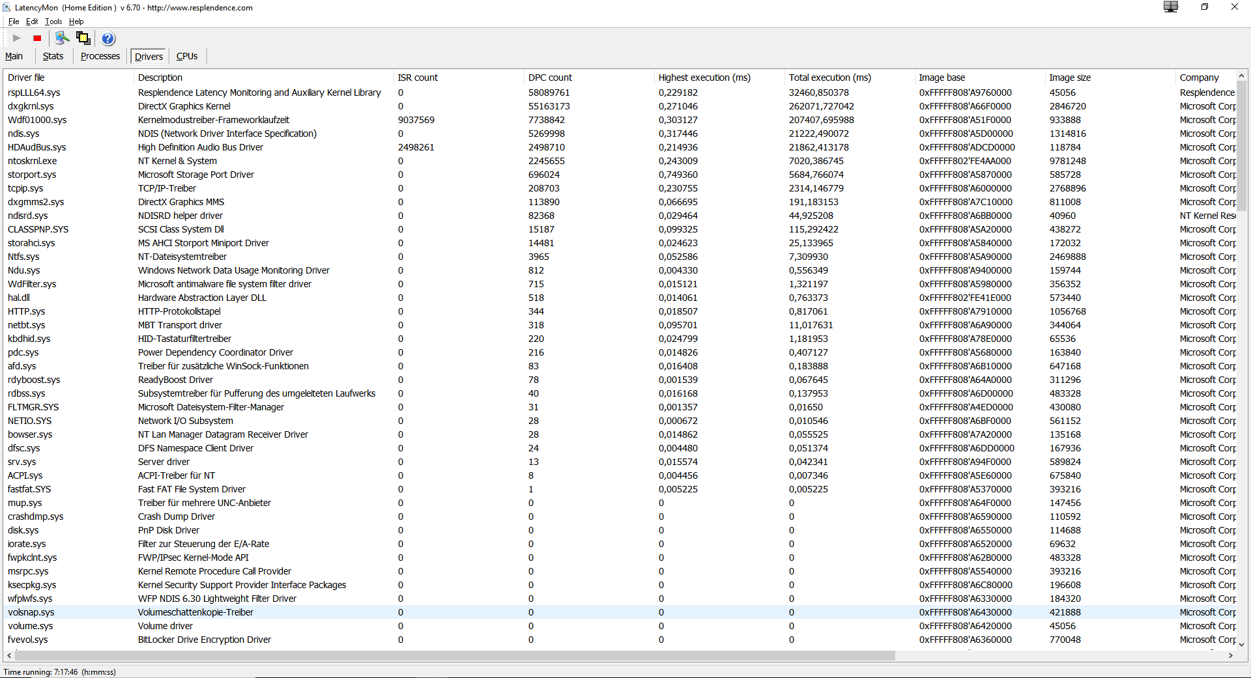Click ISR count value 9037569
This screenshot has width=1251, height=678.
[x=416, y=120]
